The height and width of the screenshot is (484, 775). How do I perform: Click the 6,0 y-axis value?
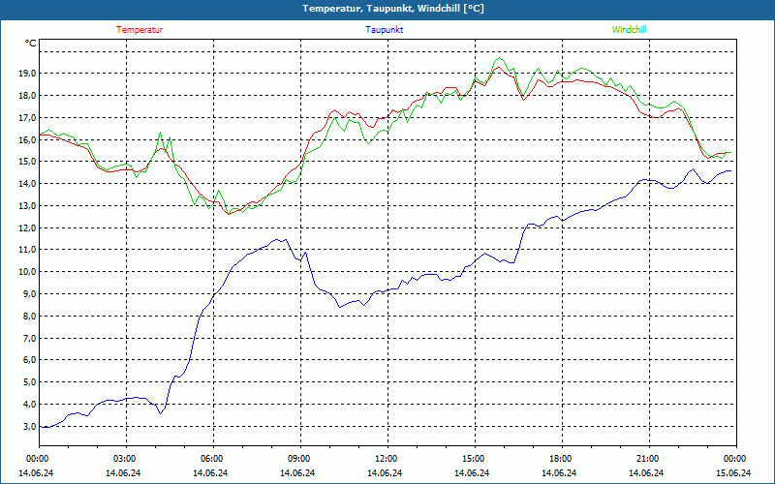point(30,360)
